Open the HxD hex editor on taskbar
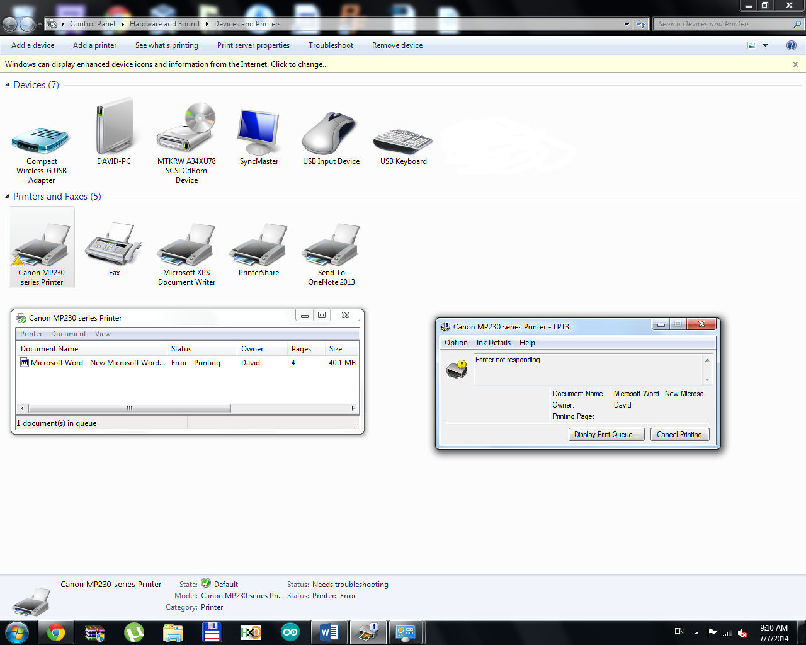This screenshot has width=806, height=645. pos(251,632)
